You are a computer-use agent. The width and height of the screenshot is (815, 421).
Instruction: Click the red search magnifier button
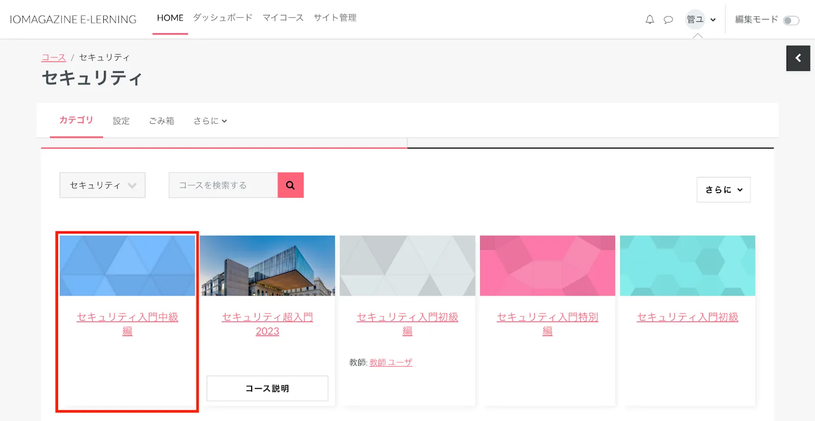point(290,185)
